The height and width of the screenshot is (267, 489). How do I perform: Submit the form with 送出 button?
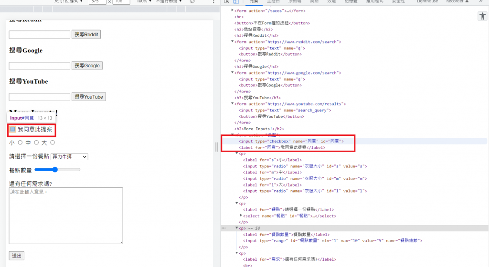coord(17,256)
